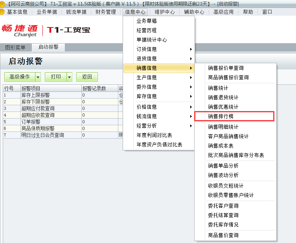The image size is (296, 243).
Task: Open 销售排行榜 report
Action: point(234,116)
